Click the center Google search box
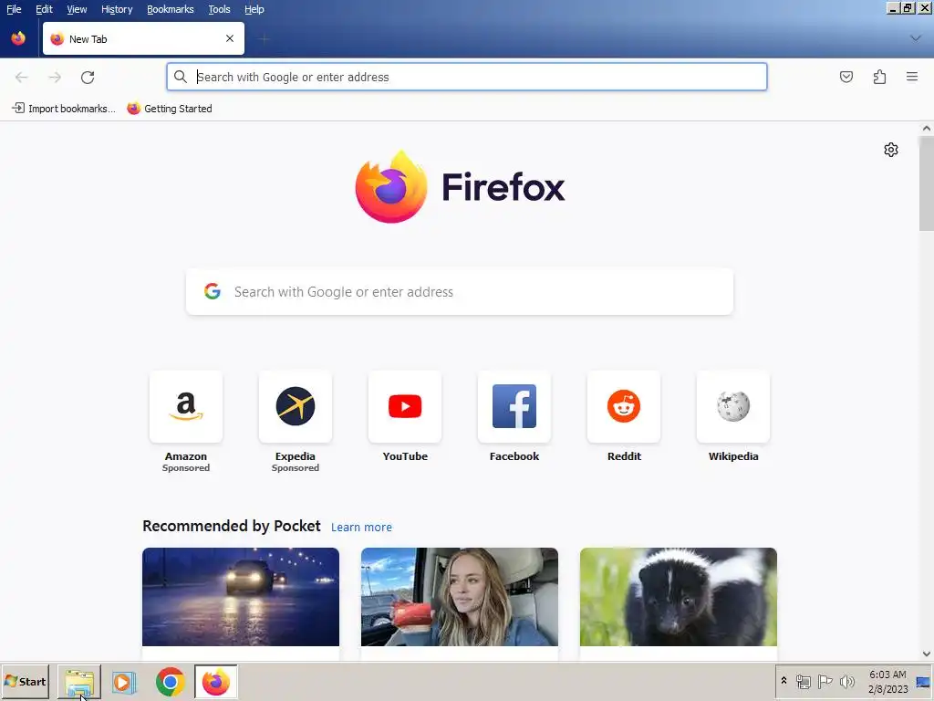The height and width of the screenshot is (701, 934). (460, 291)
